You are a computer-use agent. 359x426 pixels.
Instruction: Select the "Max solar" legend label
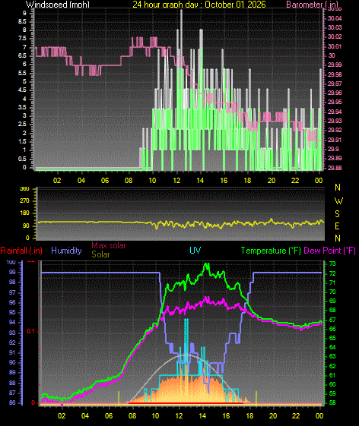click(x=108, y=245)
